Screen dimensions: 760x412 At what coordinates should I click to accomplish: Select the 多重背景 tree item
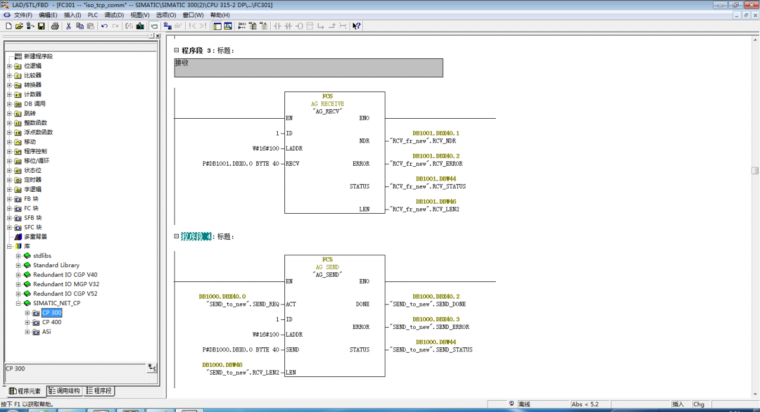click(x=36, y=237)
